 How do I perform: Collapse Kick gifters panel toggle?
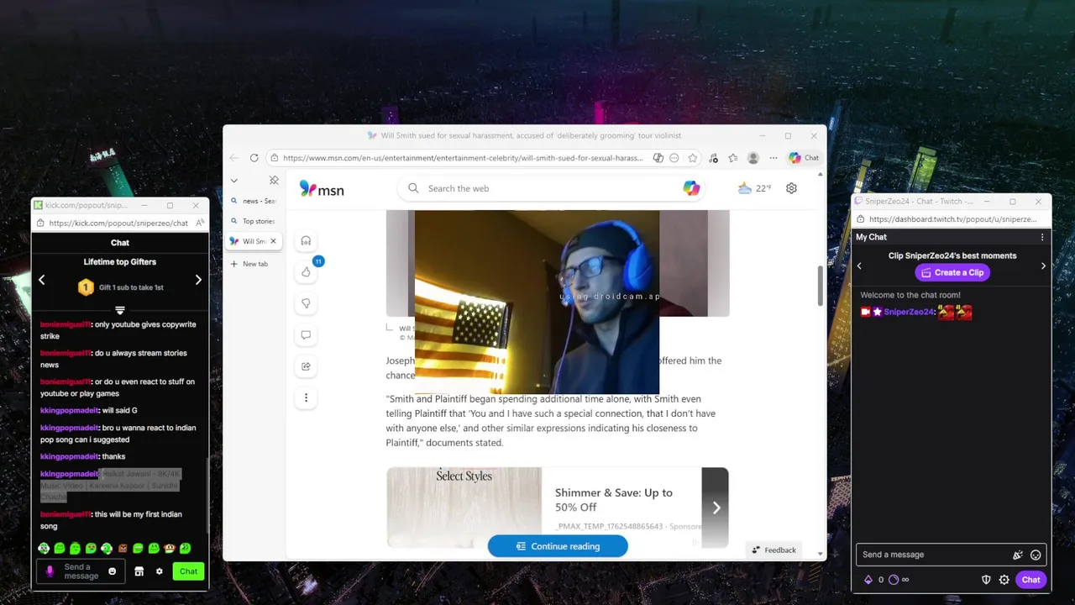[x=120, y=310]
